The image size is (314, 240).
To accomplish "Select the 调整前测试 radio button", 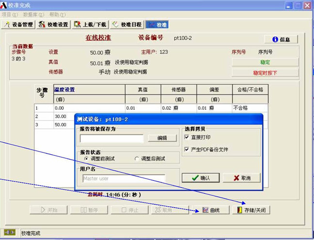I will tap(86, 159).
